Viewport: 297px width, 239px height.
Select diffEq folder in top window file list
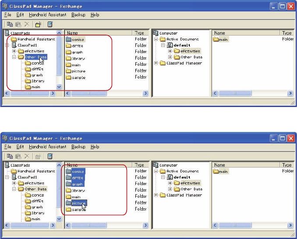[74, 46]
